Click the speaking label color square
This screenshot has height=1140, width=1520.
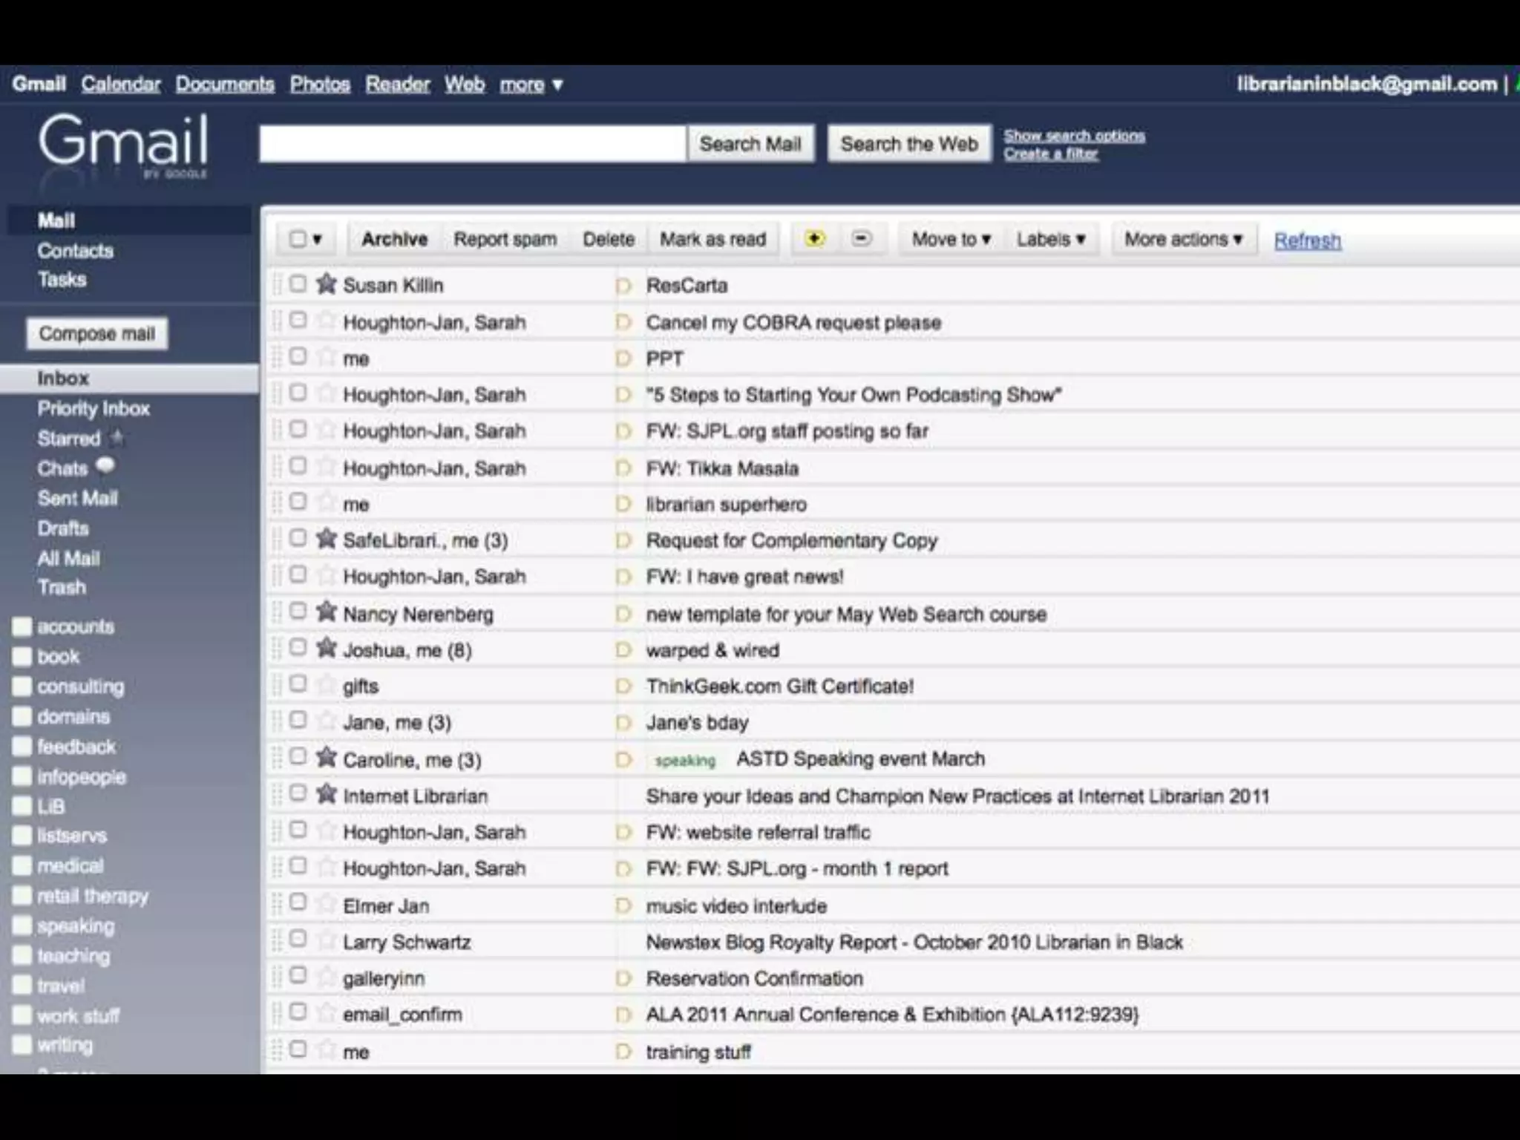(x=22, y=926)
